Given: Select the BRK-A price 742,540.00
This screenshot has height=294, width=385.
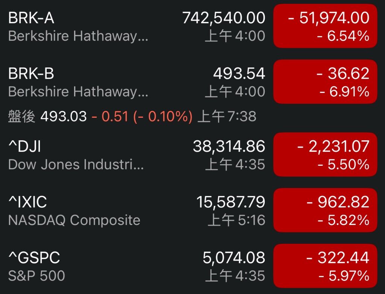Looking at the screenshot, I should click(224, 18).
